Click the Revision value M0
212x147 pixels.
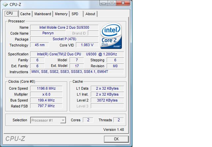115,66
